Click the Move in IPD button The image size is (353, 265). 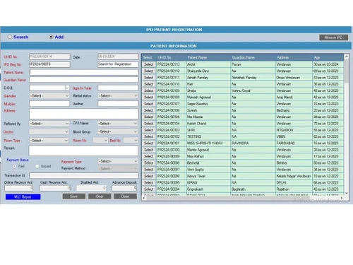(x=333, y=37)
